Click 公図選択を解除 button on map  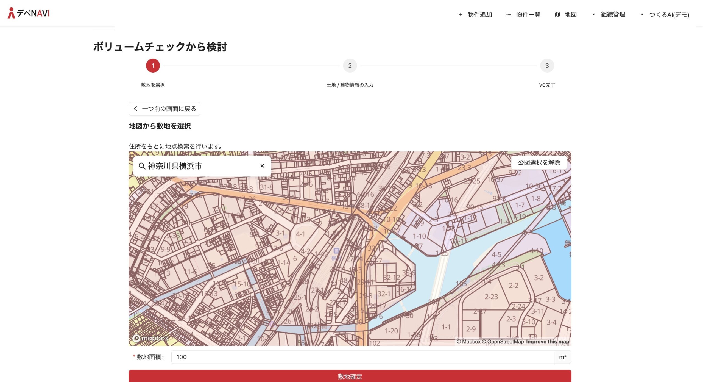539,163
